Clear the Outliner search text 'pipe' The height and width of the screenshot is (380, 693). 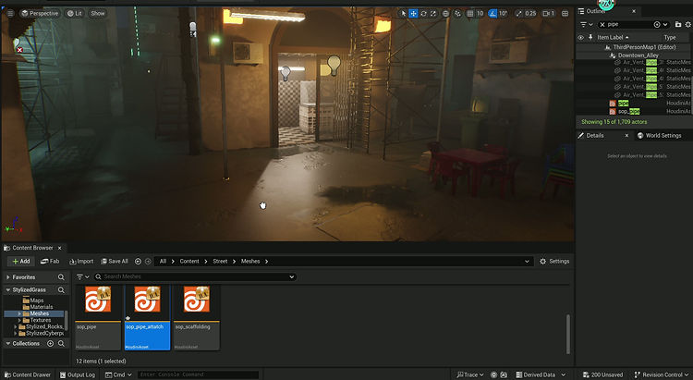click(x=602, y=24)
